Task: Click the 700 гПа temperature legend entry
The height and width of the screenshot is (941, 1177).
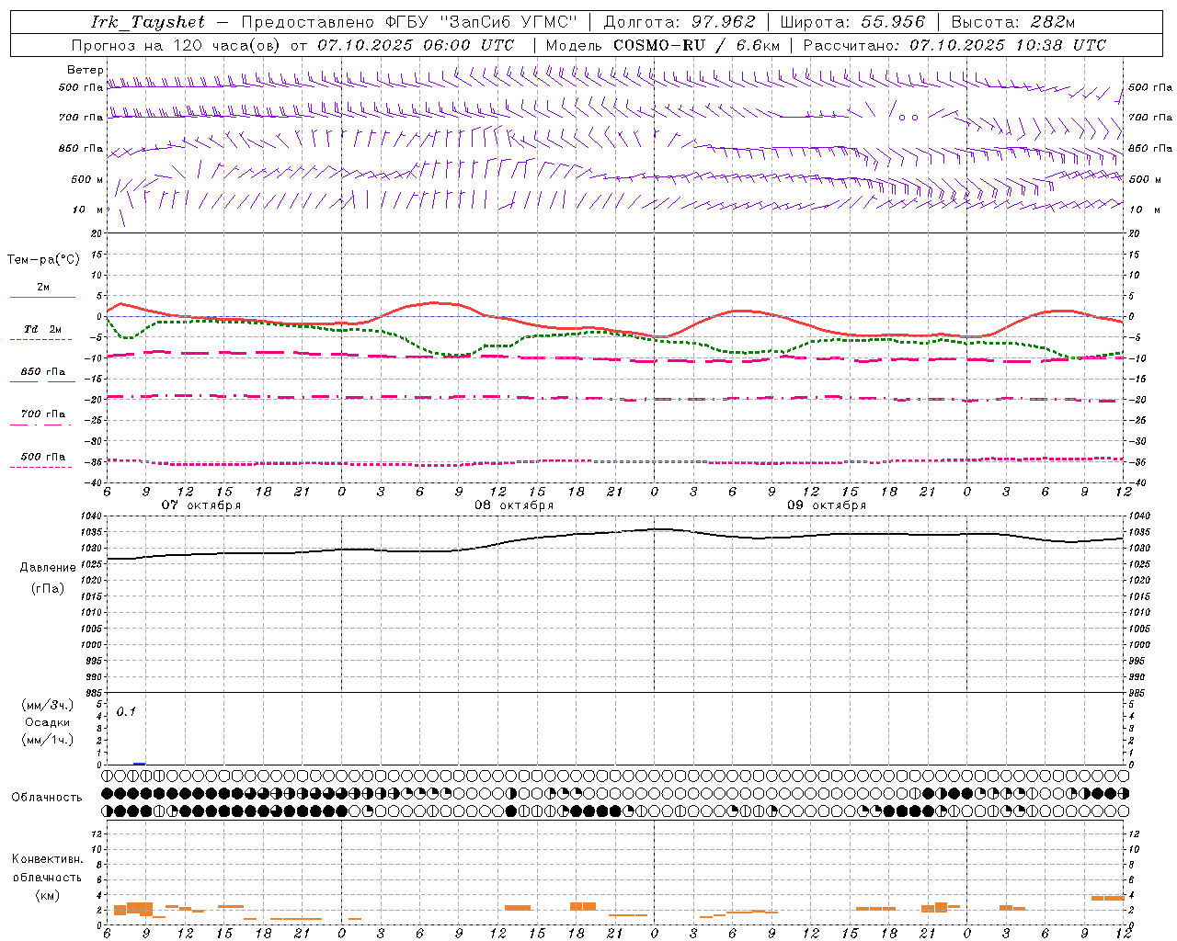Action: click(42, 414)
